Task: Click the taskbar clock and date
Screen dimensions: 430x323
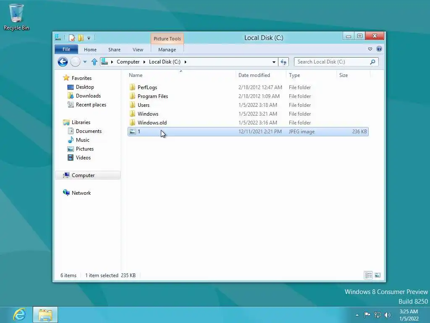Action: 409,315
